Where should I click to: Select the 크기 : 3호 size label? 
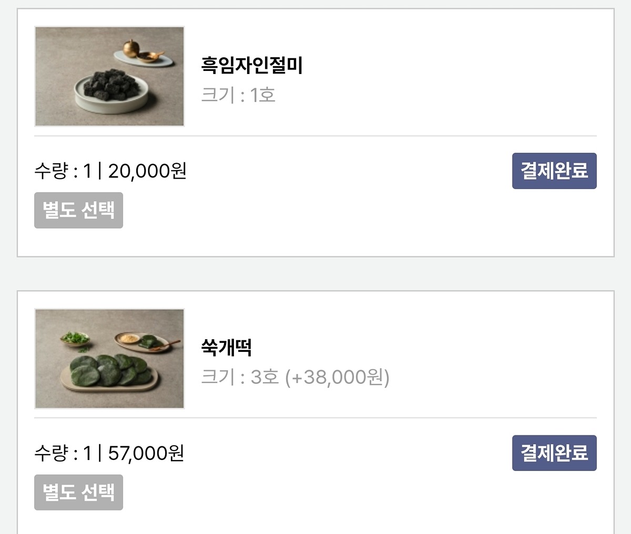(240, 377)
